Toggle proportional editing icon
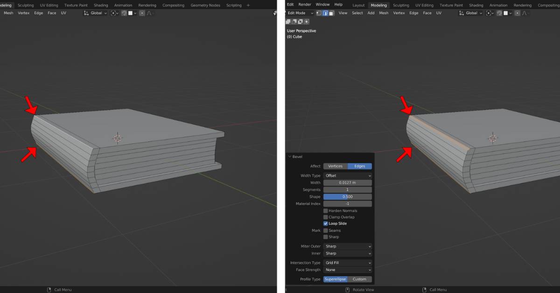 517,13
